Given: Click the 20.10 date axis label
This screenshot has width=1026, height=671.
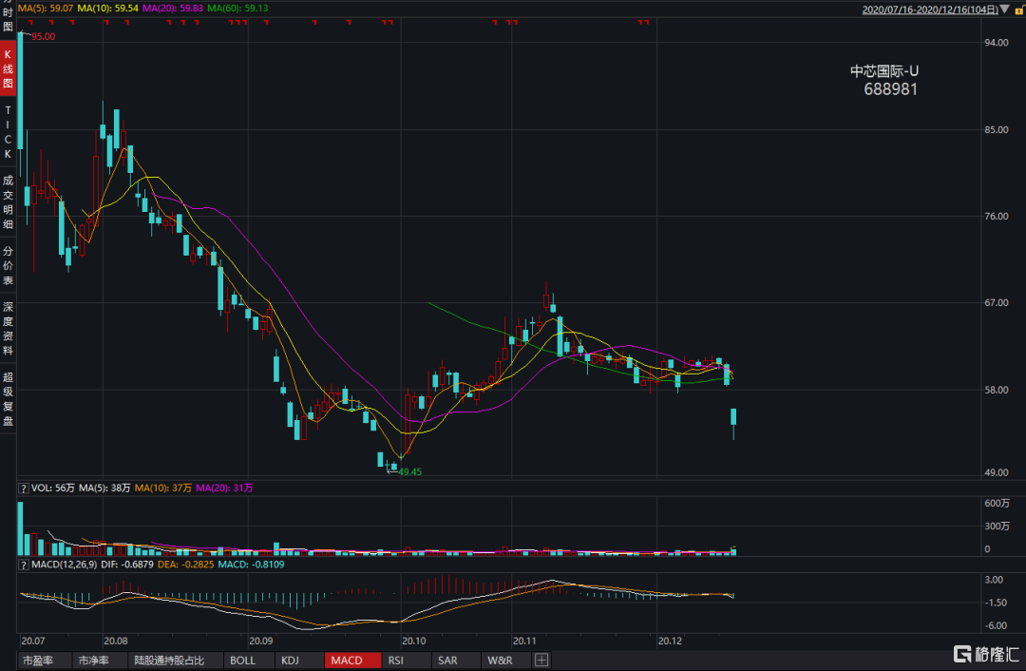Looking at the screenshot, I should pyautogui.click(x=414, y=641).
